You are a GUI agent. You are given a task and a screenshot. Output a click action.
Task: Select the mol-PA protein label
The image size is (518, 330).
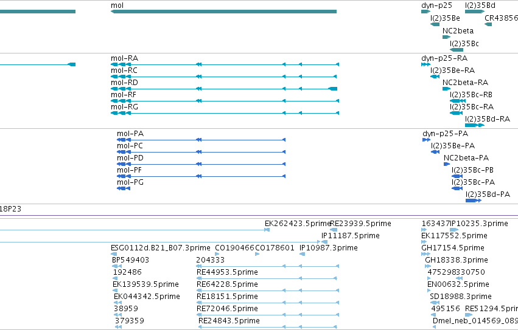130,134
